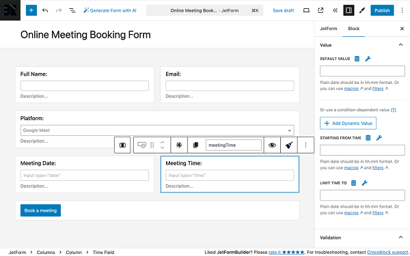Open the Platform dropdown
The height and width of the screenshot is (256, 410).
(x=157, y=130)
